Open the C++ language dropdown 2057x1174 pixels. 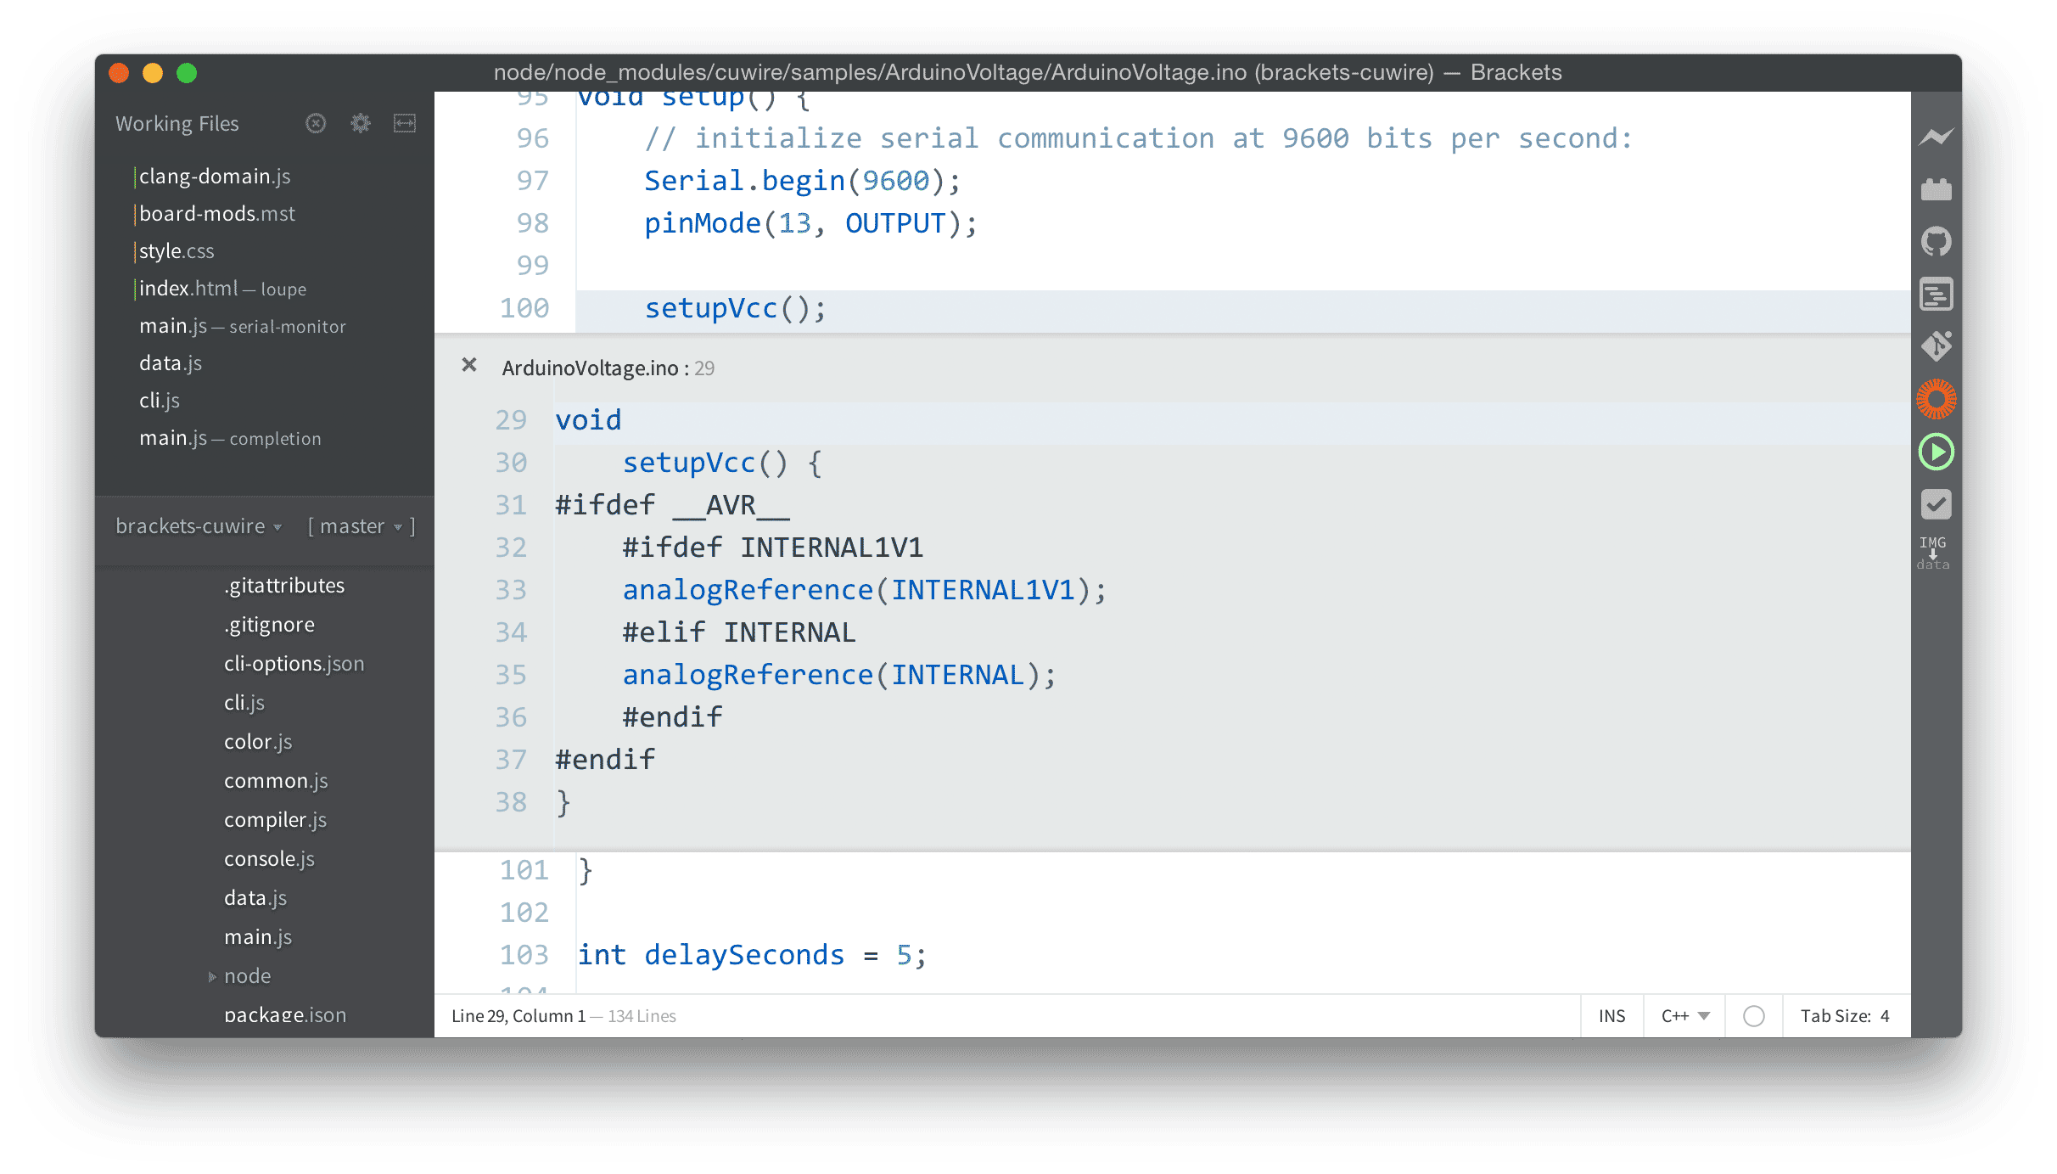pos(1684,1016)
